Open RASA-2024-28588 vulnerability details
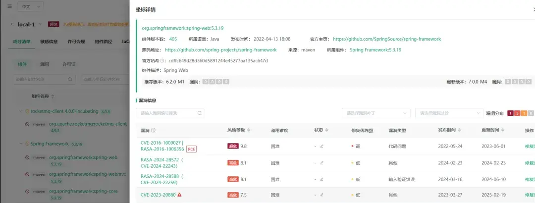This screenshot has height=203, width=535. pyautogui.click(x=162, y=179)
